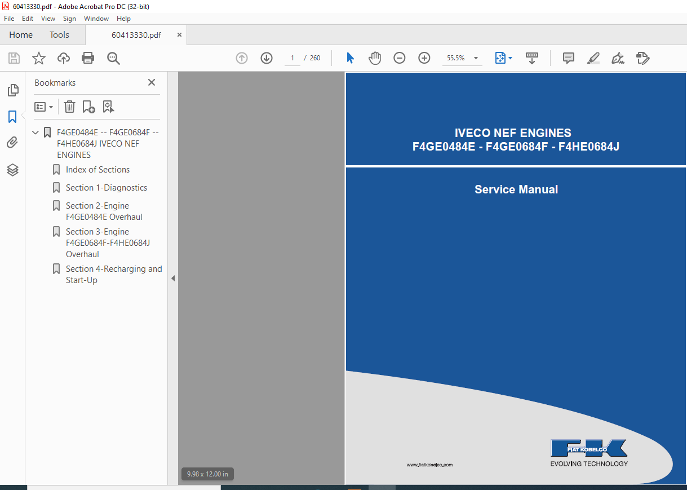The height and width of the screenshot is (490, 687).
Task: Open the find text magnifier tool
Action: [x=113, y=58]
